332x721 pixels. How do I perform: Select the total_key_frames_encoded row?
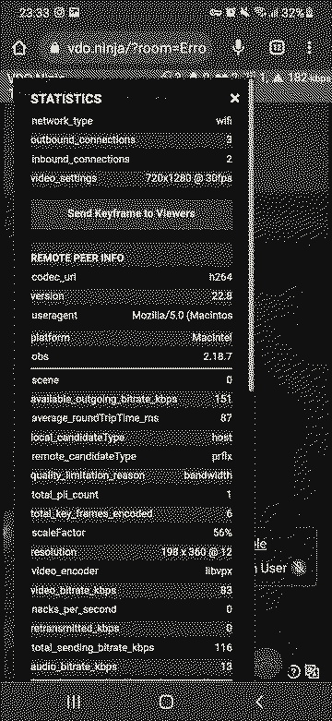pyautogui.click(x=131, y=513)
